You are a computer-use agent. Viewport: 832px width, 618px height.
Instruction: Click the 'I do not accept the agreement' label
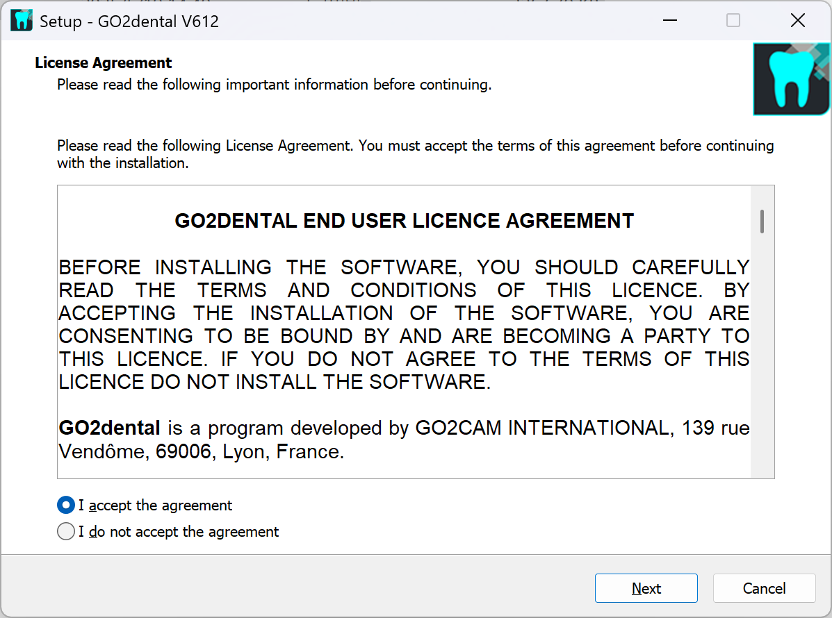(x=179, y=532)
